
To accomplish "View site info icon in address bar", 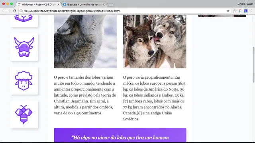I will coord(21,11).
